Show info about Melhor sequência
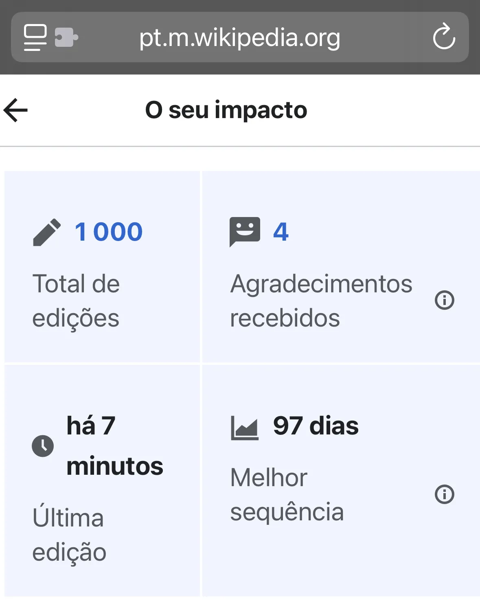Screen dimensions: 480x603 pyautogui.click(x=444, y=494)
